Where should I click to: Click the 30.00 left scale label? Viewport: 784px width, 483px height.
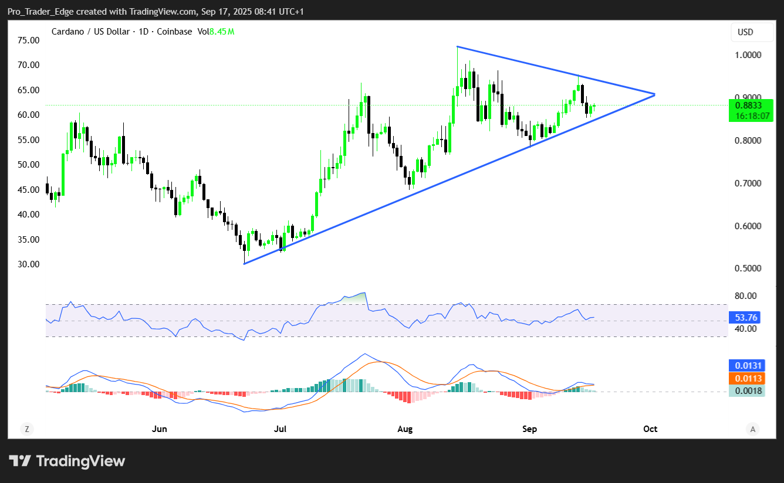point(29,264)
